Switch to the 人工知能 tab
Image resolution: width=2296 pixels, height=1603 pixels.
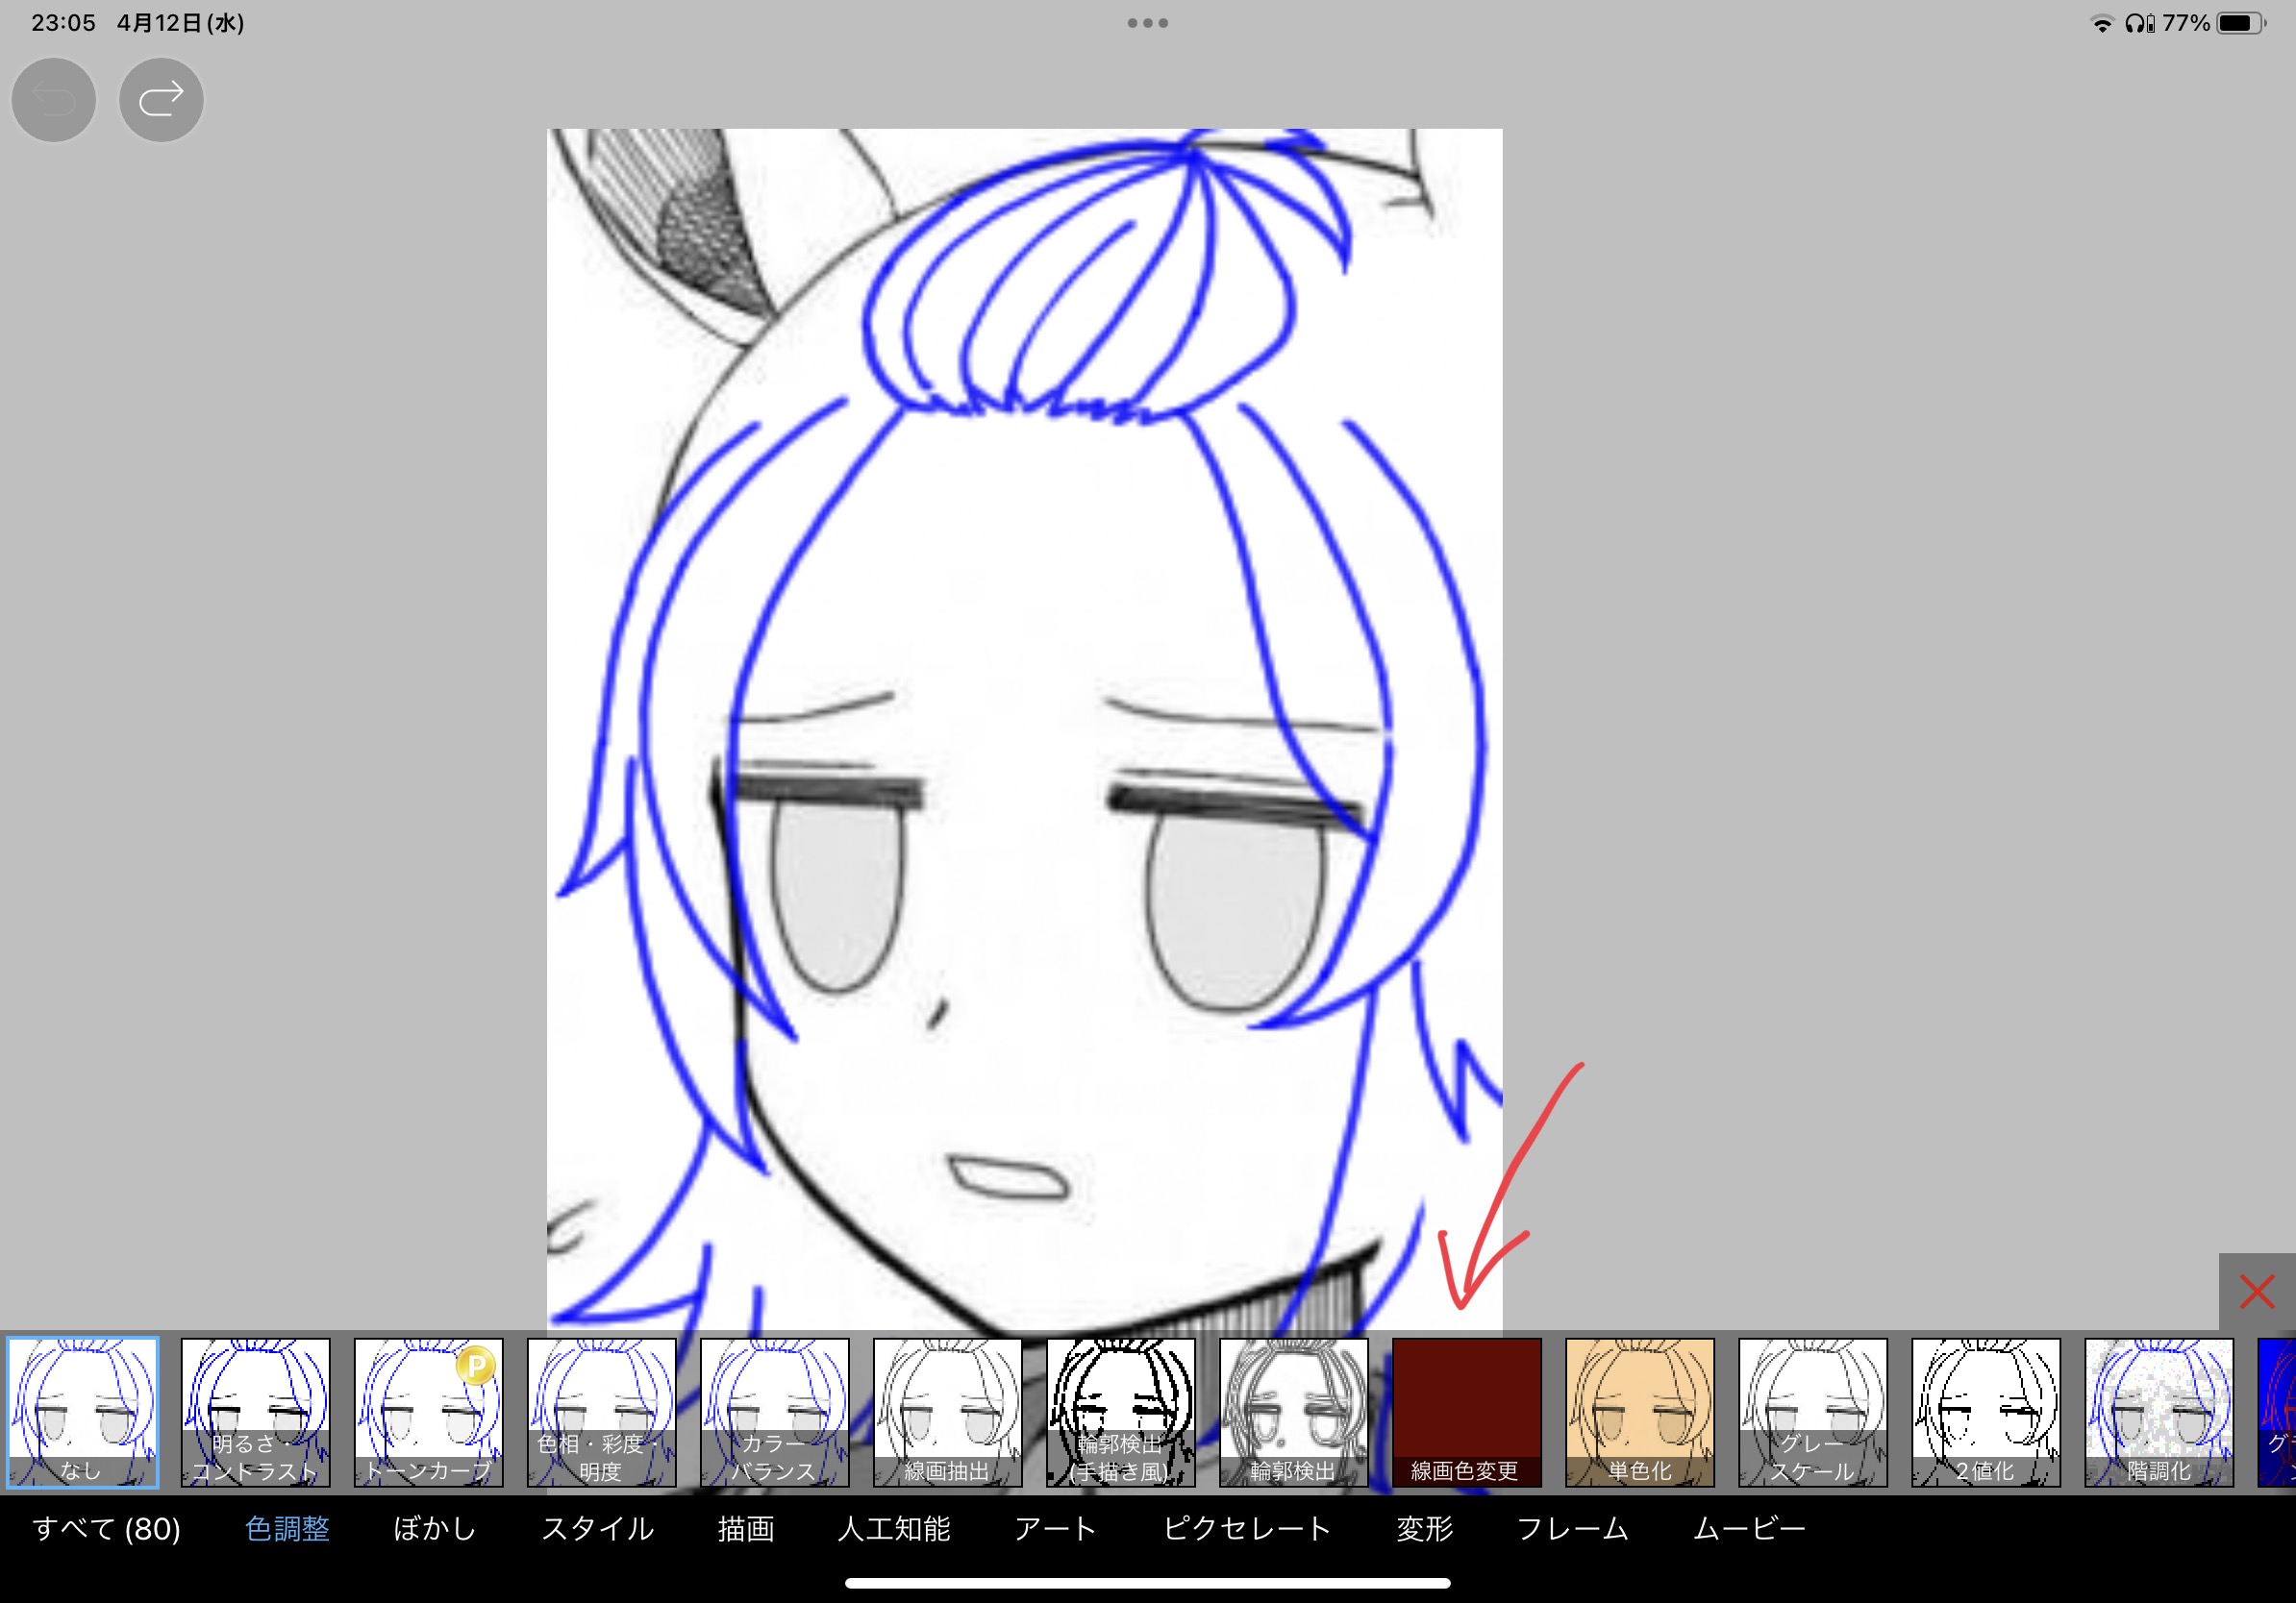click(x=894, y=1529)
